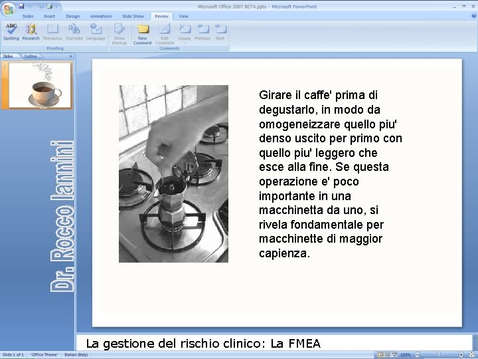Viewport: 478px width, 359px height.
Task: Undo the last action
Action: 30,6
